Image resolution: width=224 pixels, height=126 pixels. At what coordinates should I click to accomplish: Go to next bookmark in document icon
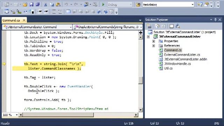pos(105,12)
